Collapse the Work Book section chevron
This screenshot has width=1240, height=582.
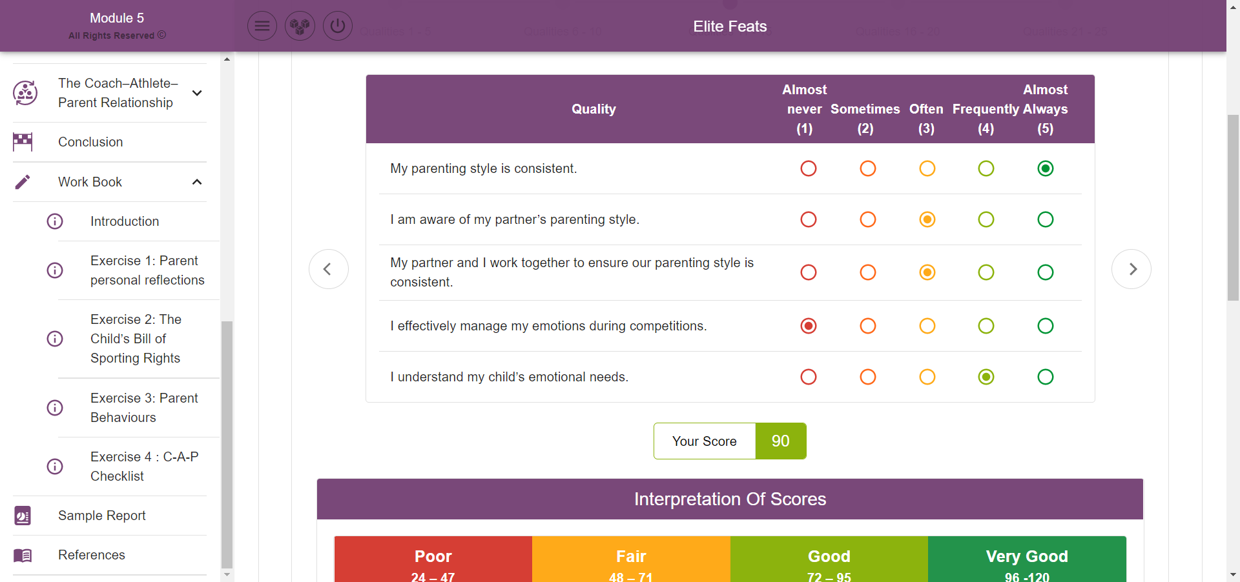197,182
